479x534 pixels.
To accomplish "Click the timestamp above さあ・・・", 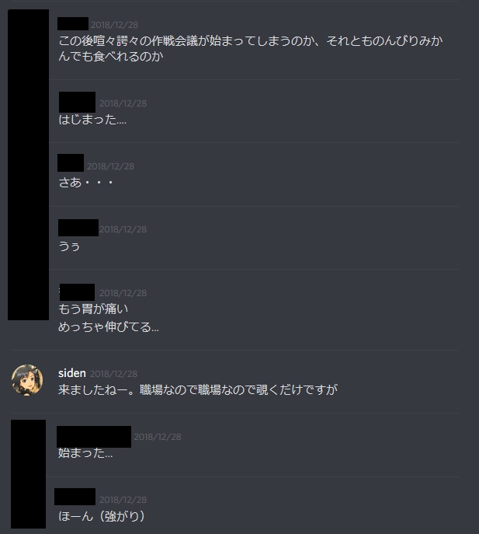I will (110, 166).
